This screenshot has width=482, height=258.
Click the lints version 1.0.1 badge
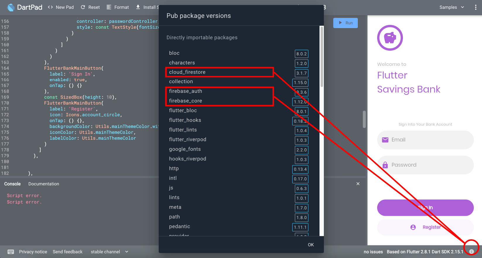(301, 198)
